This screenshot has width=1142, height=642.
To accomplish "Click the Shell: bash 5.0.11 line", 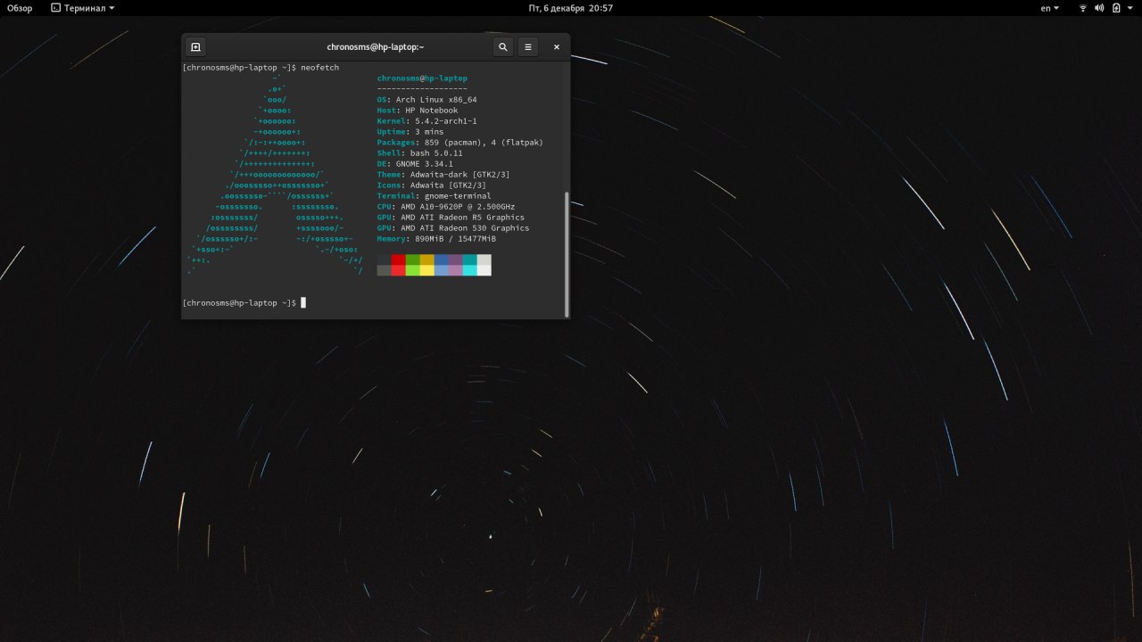I will (x=419, y=153).
